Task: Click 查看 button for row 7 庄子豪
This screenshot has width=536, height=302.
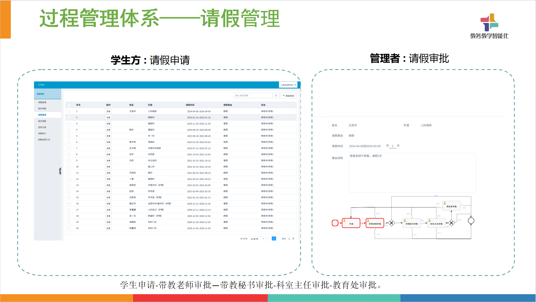Action: tap(108, 148)
